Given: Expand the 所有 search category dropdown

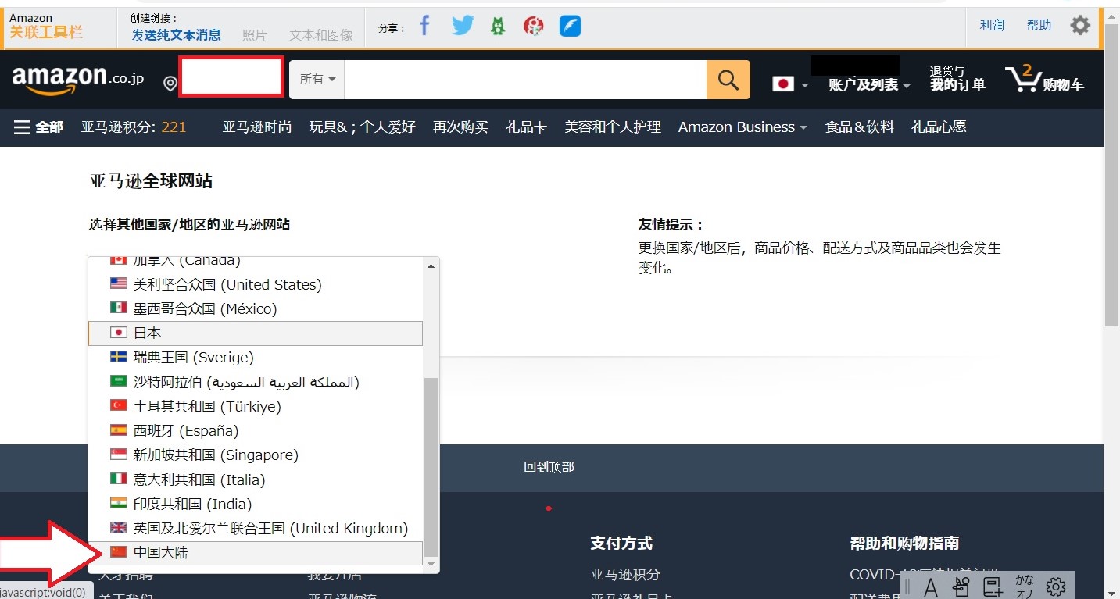Looking at the screenshot, I should click(317, 80).
